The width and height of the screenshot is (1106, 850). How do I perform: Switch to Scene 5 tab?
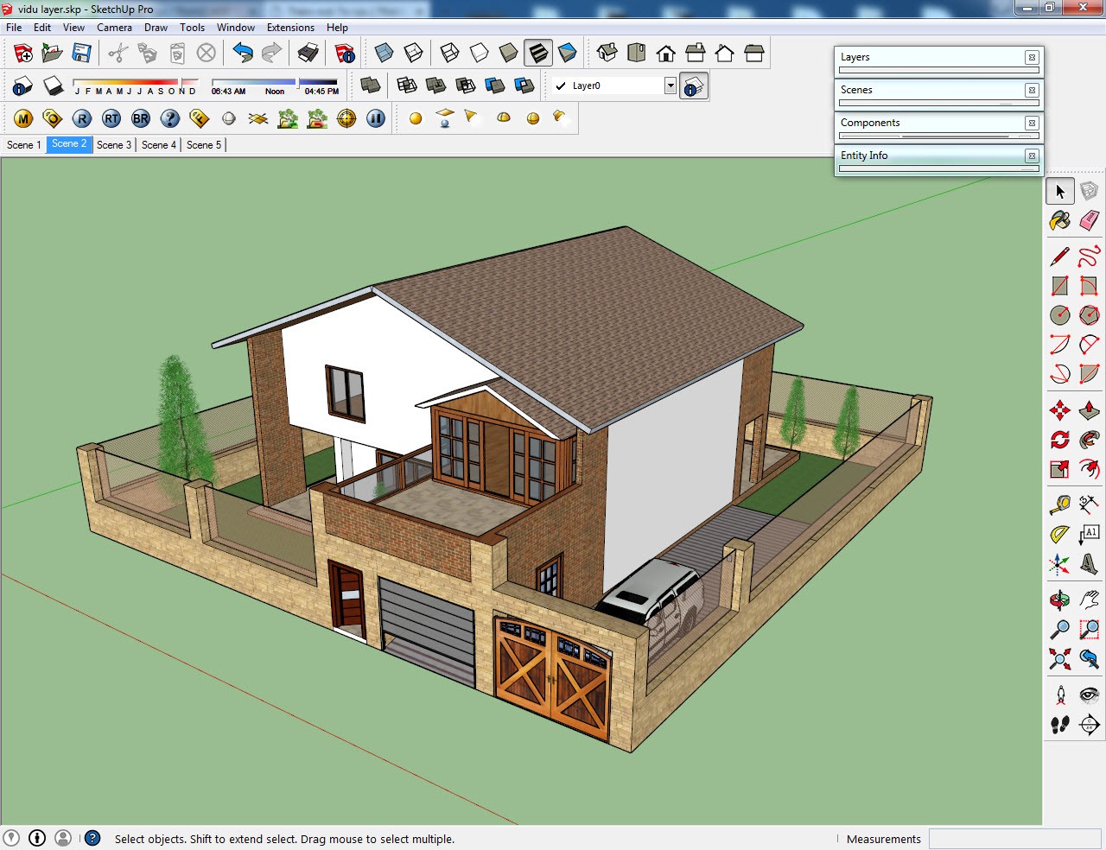(204, 145)
